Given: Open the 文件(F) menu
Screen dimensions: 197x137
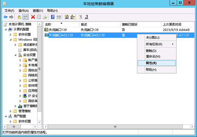Looking at the screenshot, I should [10, 11].
